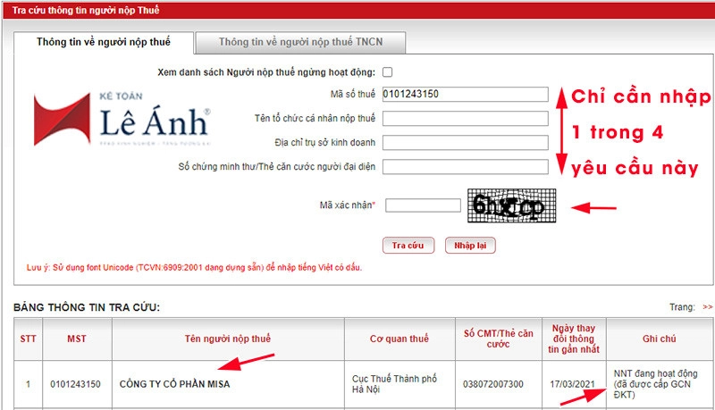
Task: Click the MST column header
Action: coord(77,339)
